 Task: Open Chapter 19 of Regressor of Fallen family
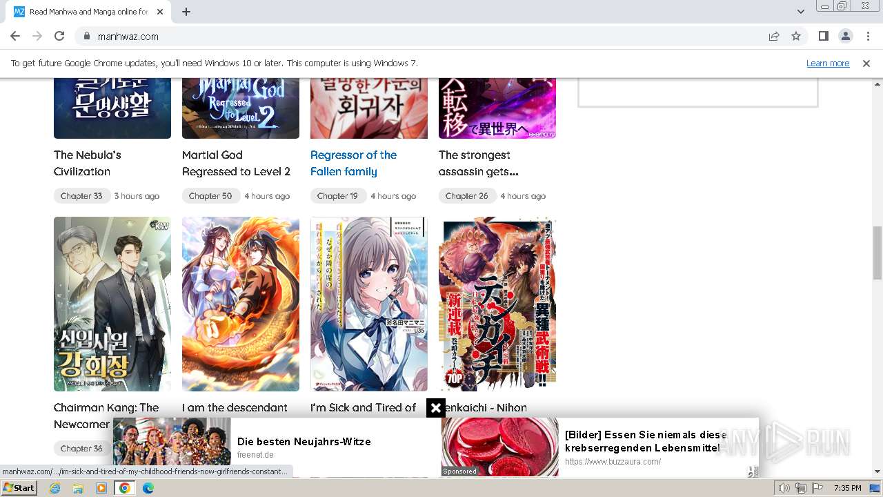pyautogui.click(x=337, y=196)
